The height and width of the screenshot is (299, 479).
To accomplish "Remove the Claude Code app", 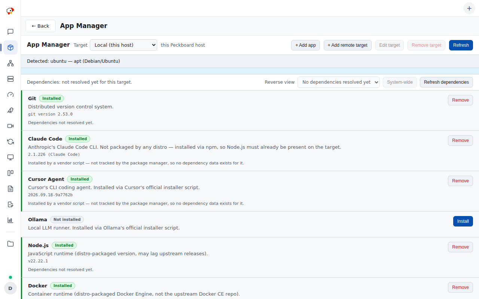I will pos(460,141).
